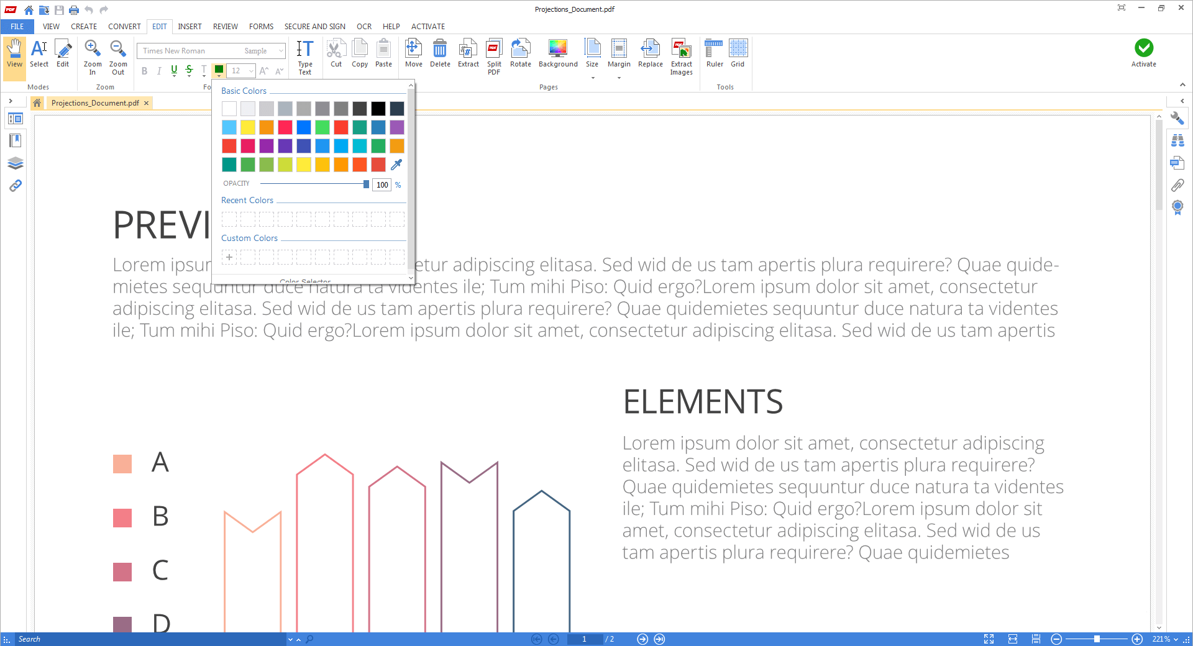Toggle the Ruler display
Viewport: 1193px width, 646px height.
pyautogui.click(x=715, y=53)
